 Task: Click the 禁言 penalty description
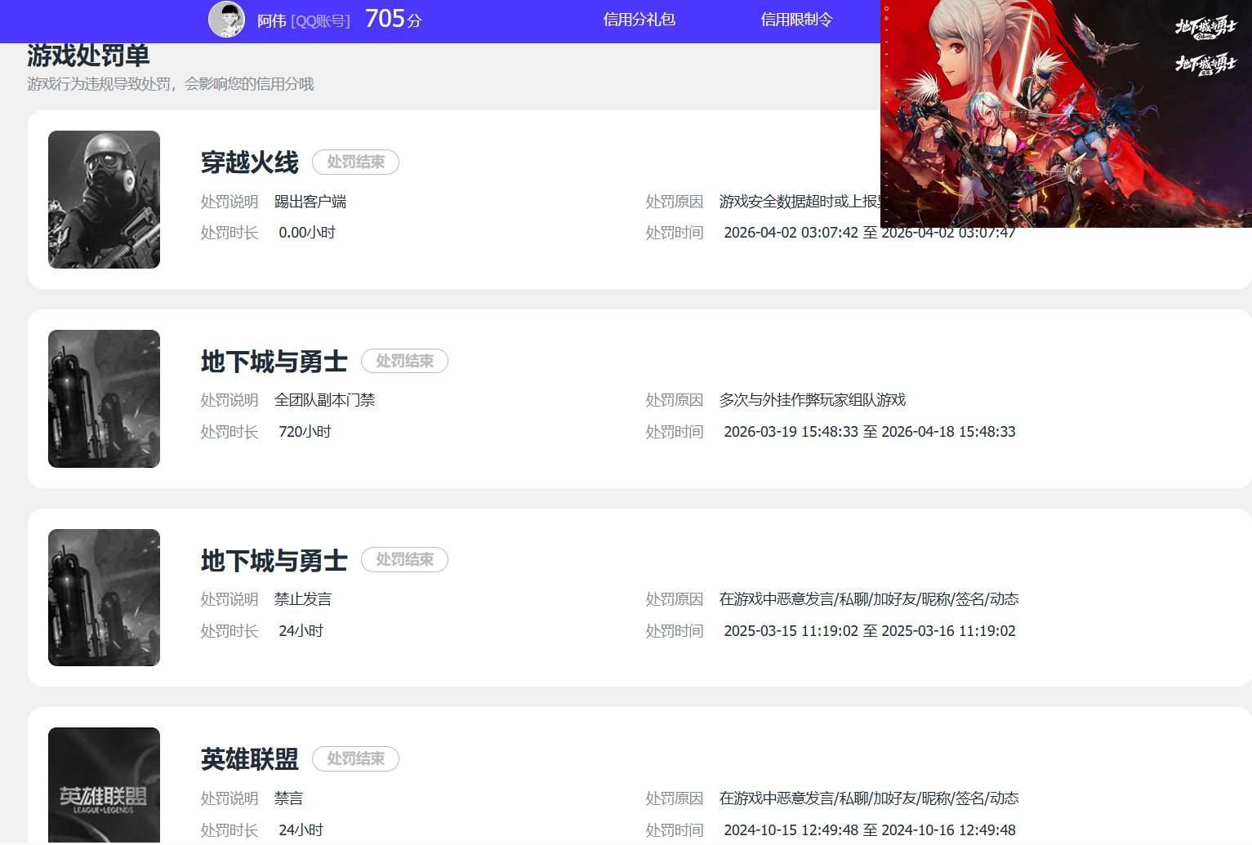tap(289, 798)
